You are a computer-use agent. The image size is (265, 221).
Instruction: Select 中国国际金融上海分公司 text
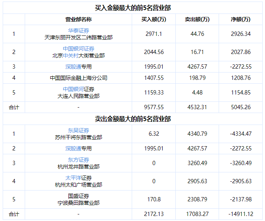click(78, 78)
